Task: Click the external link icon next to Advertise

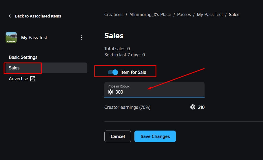Action: coord(33,79)
